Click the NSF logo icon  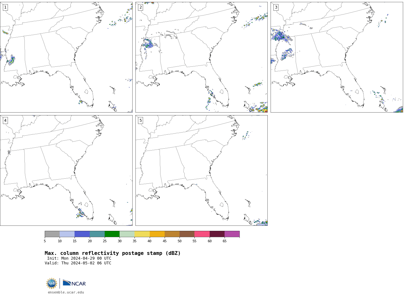click(x=52, y=283)
